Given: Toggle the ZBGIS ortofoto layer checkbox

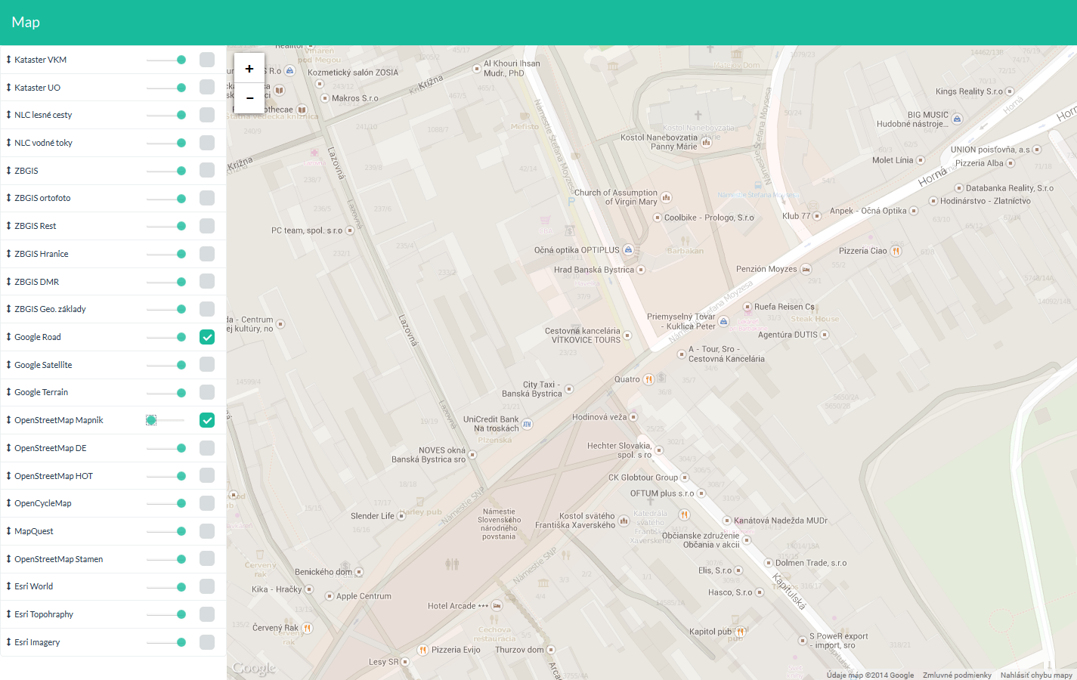Looking at the screenshot, I should tap(207, 198).
